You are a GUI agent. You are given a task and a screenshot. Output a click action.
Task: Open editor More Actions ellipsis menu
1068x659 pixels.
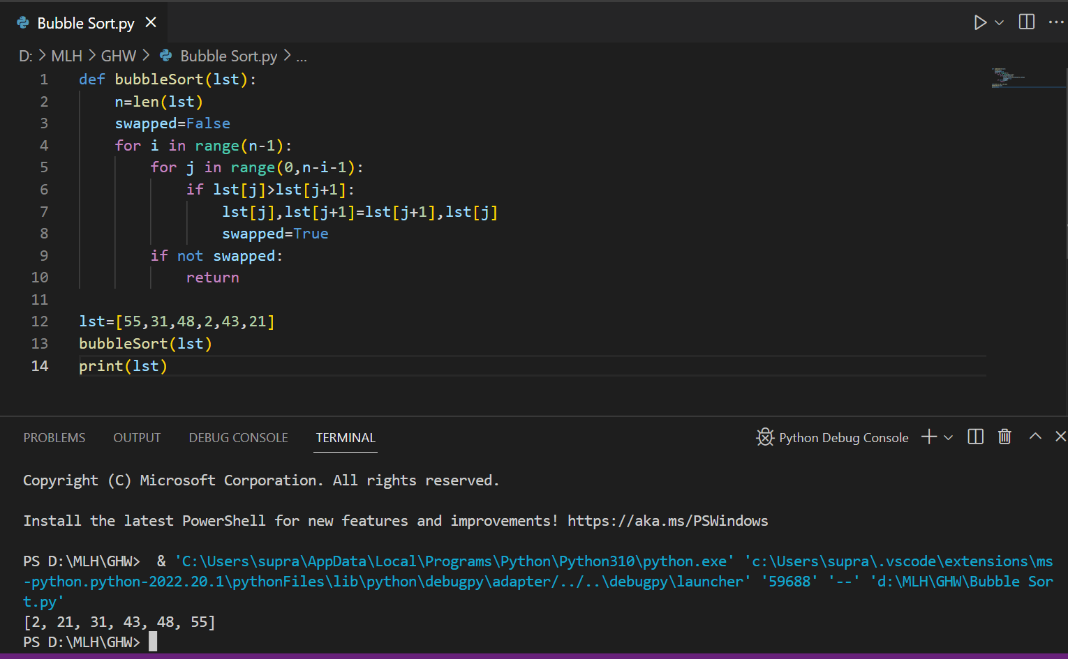pyautogui.click(x=1056, y=22)
